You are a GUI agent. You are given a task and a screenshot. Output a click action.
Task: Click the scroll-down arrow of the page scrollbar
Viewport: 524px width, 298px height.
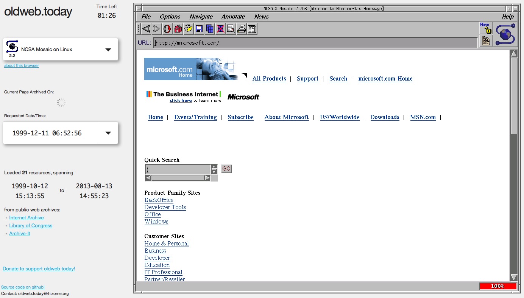click(x=514, y=277)
